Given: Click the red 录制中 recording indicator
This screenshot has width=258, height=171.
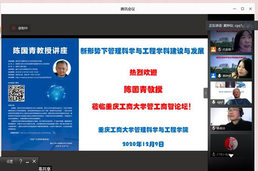Looking at the screenshot, I should pyautogui.click(x=20, y=28).
